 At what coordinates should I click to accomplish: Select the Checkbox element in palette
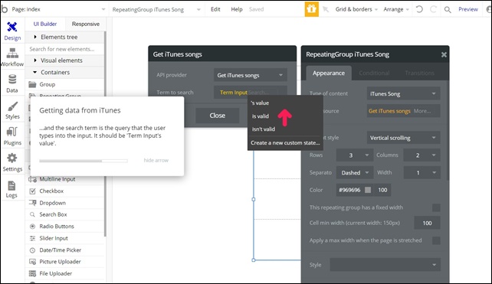tap(65, 191)
